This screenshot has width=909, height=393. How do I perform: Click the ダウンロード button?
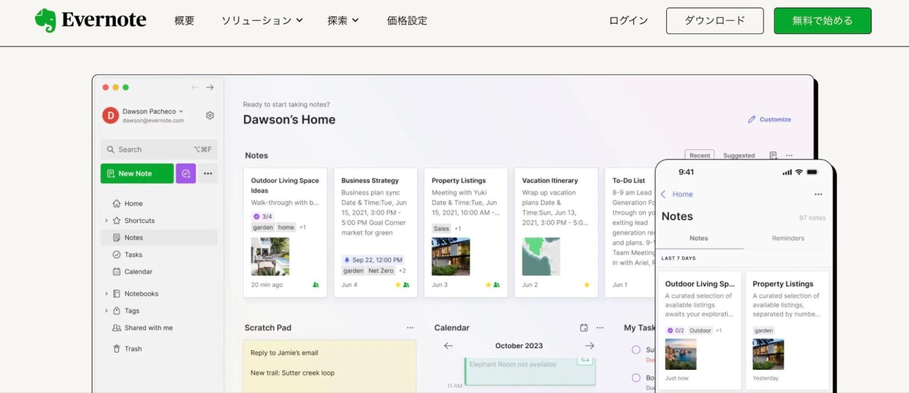(714, 21)
